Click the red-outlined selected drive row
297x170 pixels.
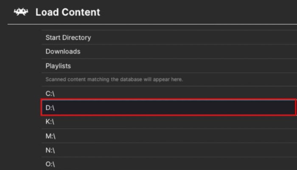(168, 108)
